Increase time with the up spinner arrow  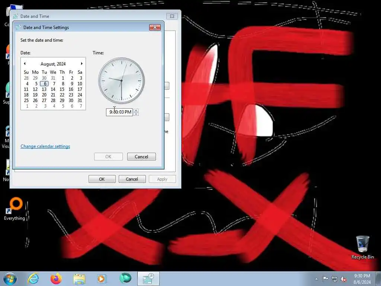136,110
